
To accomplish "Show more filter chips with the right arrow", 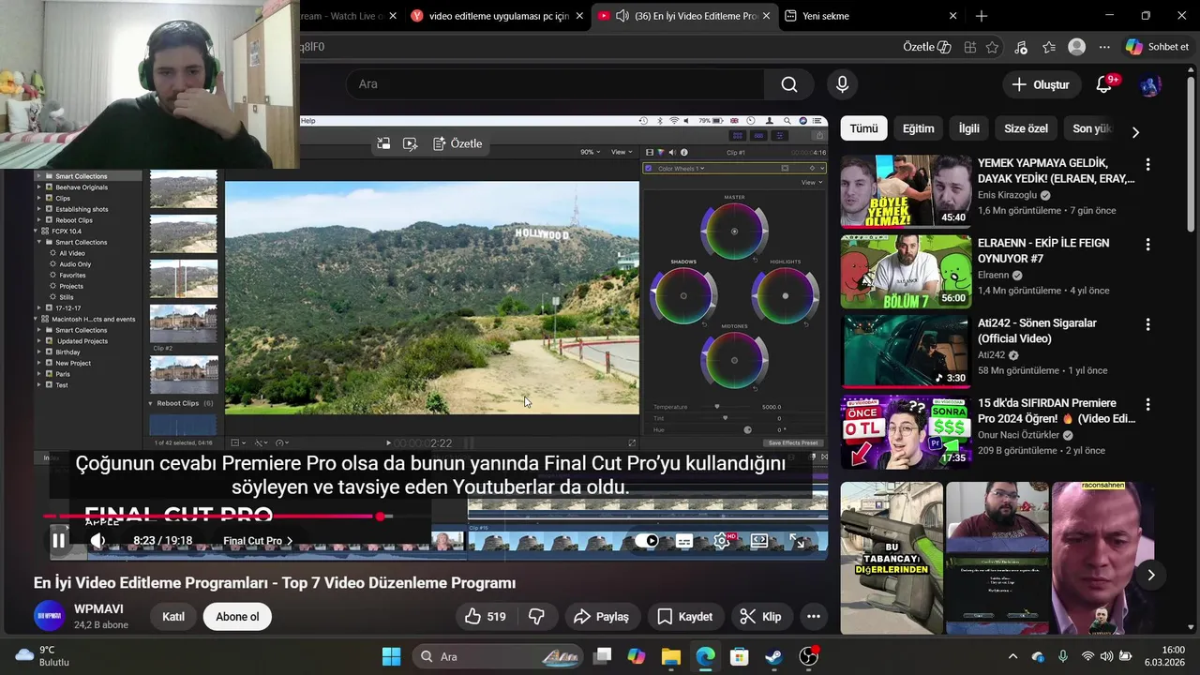I will coord(1135,132).
